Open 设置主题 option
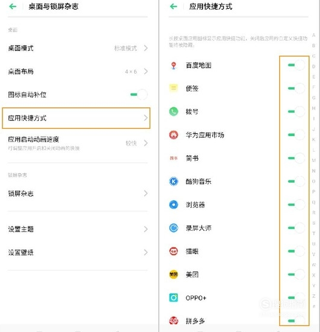The width and height of the screenshot is (320, 332). [x=78, y=229]
